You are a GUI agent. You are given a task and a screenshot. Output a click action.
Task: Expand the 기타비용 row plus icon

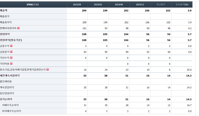(11, 63)
